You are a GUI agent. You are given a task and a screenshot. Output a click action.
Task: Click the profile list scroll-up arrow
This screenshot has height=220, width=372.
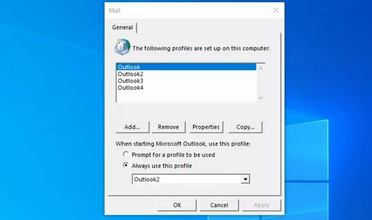260,68
